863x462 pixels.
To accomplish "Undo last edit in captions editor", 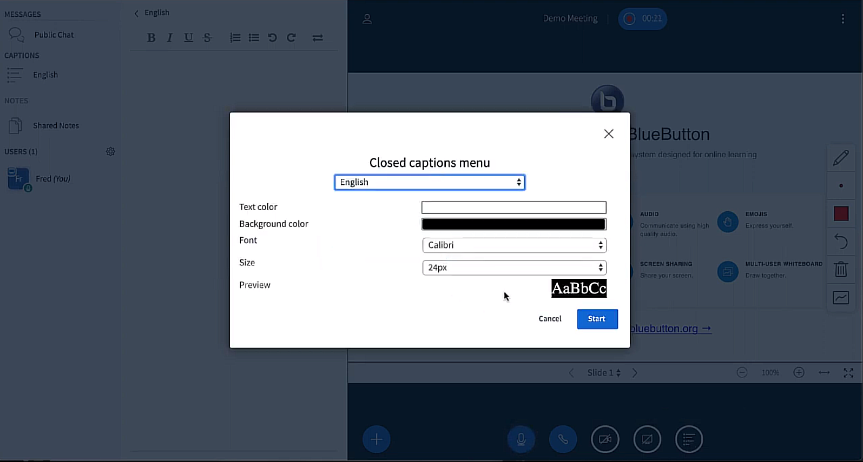I will (x=272, y=38).
